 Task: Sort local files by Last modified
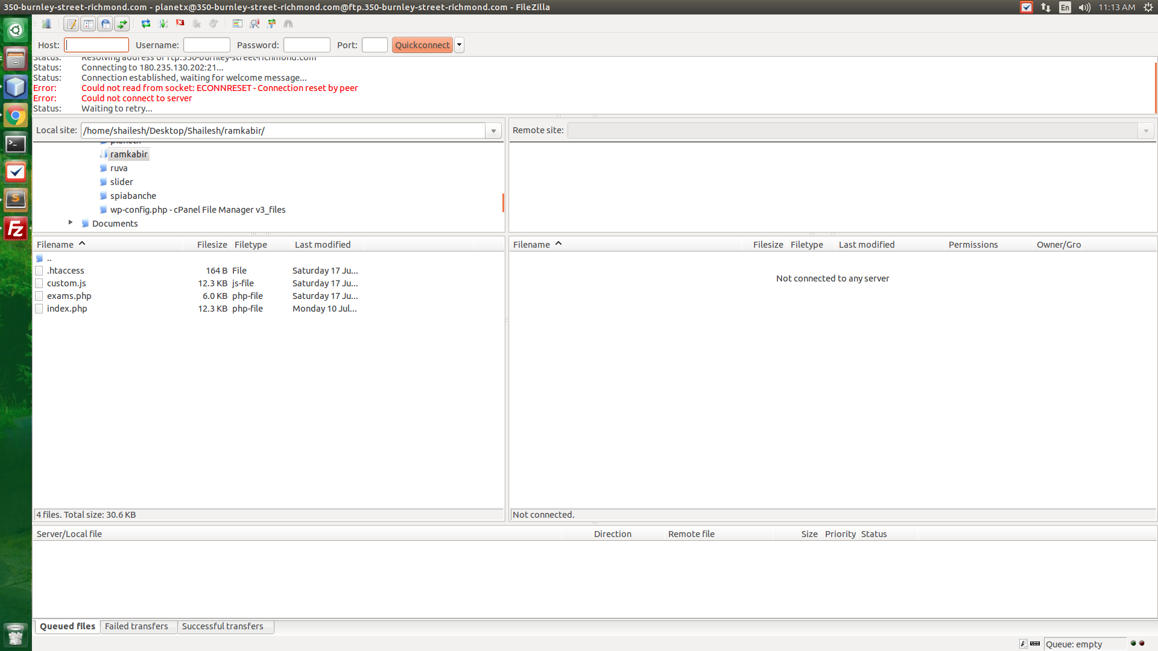click(x=327, y=244)
